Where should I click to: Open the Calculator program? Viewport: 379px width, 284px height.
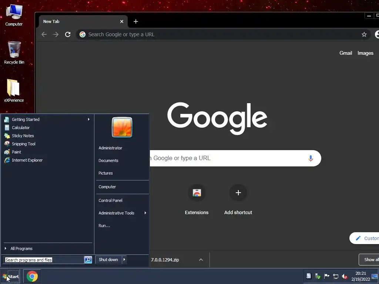pyautogui.click(x=47, y=128)
